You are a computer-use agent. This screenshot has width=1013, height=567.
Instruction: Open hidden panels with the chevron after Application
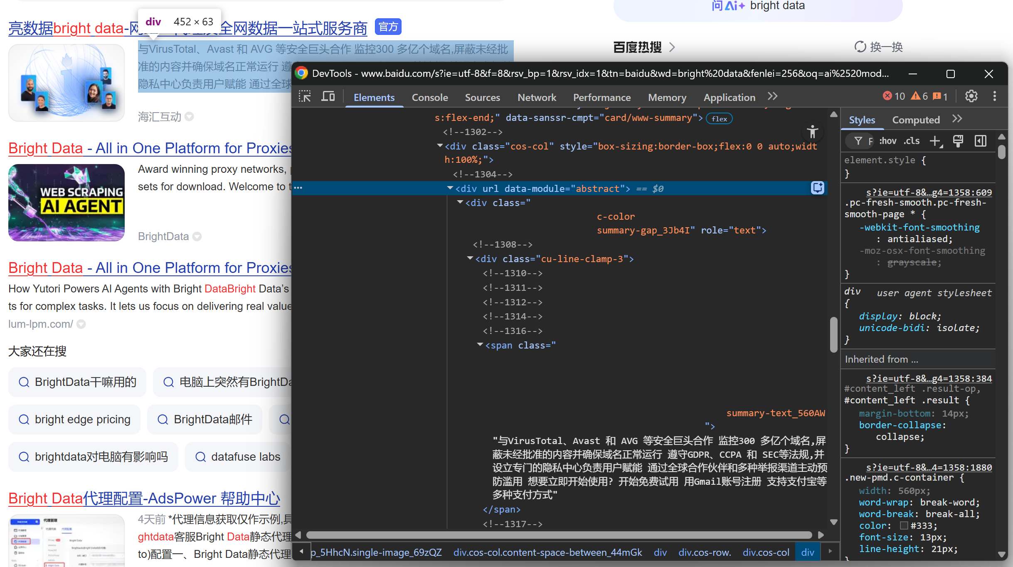point(772,96)
